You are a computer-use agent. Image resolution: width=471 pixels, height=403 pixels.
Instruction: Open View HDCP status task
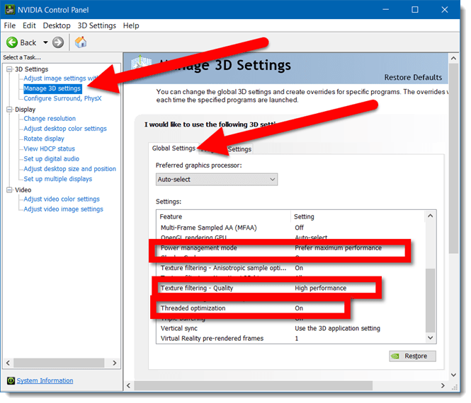[50, 148]
